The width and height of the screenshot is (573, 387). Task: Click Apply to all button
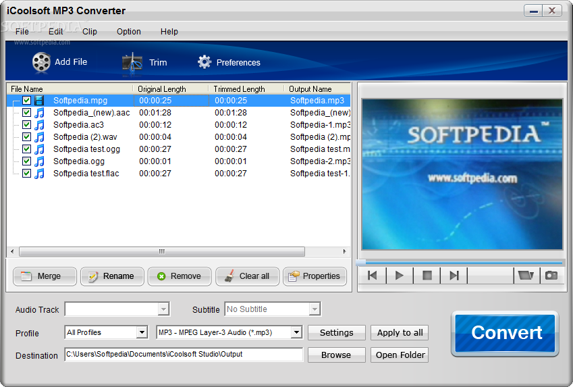click(x=400, y=332)
